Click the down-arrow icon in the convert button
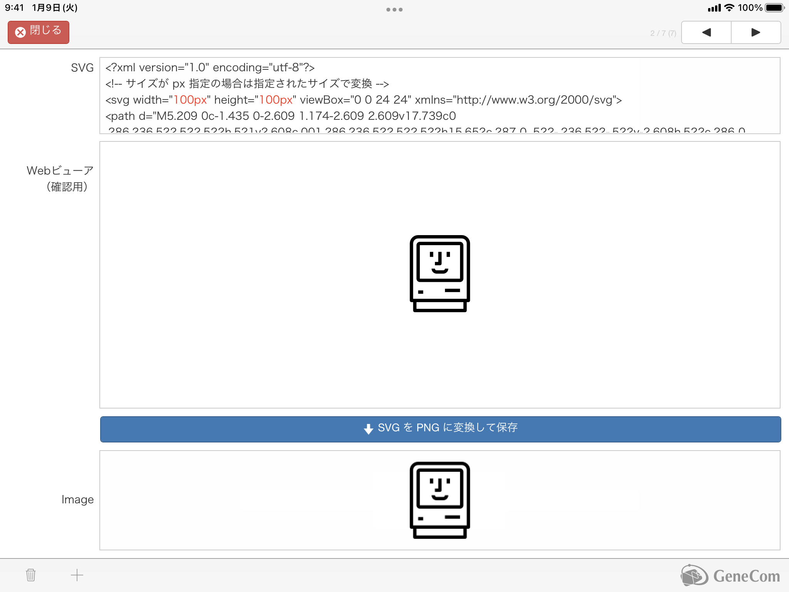This screenshot has height=592, width=789. click(x=368, y=429)
